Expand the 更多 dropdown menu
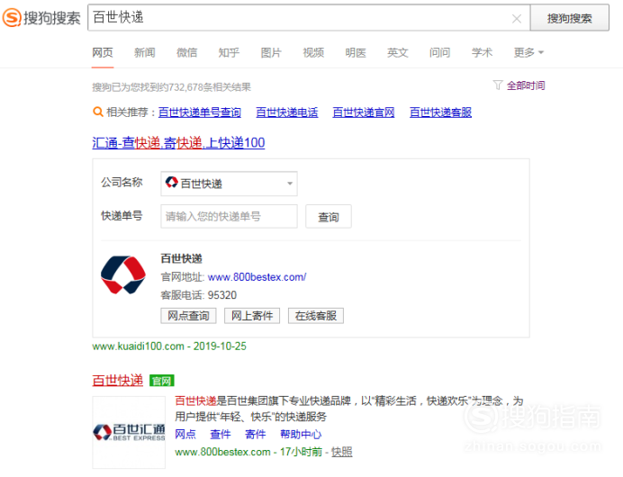The height and width of the screenshot is (477, 623). (528, 52)
